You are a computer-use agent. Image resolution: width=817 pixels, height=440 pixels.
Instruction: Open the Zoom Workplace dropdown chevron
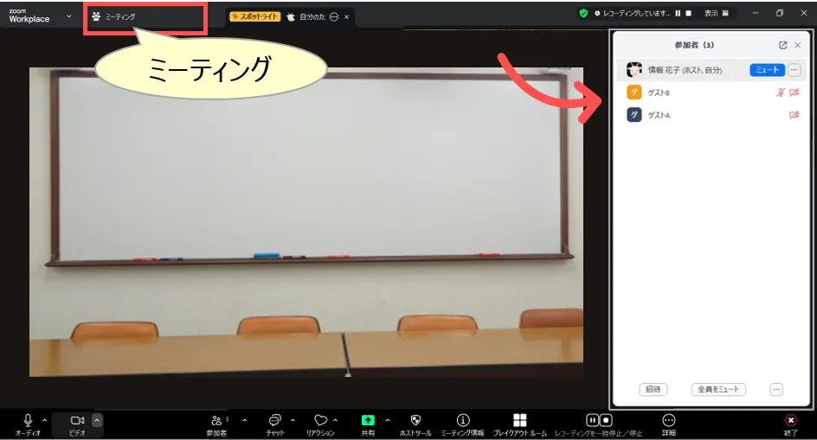(x=68, y=16)
